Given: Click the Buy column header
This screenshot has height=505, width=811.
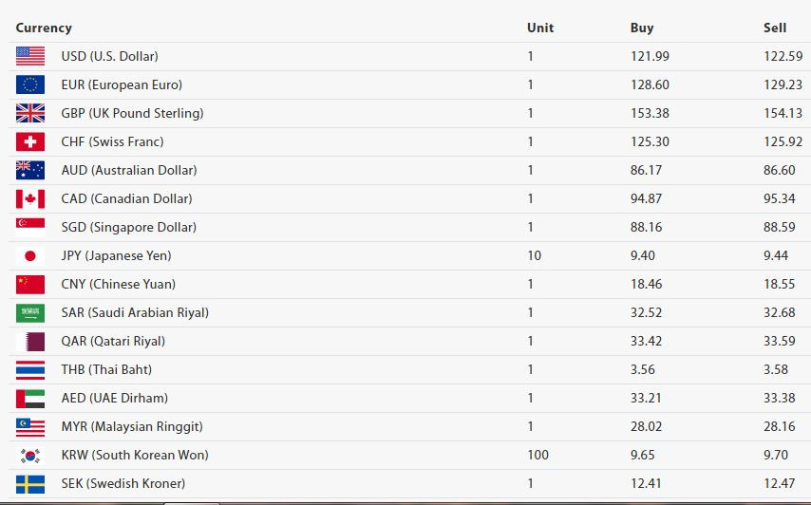Looking at the screenshot, I should [642, 28].
